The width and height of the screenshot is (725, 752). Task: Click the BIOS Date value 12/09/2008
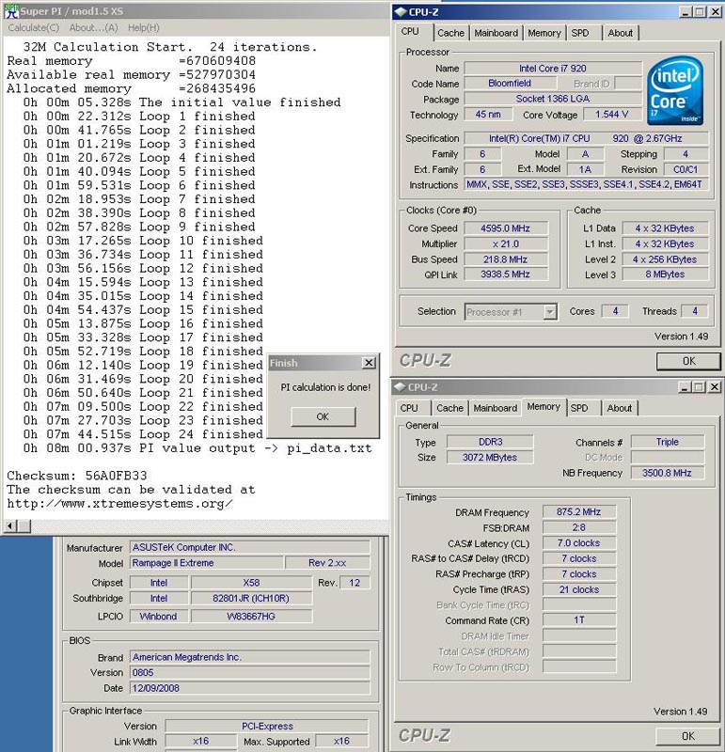250,688
